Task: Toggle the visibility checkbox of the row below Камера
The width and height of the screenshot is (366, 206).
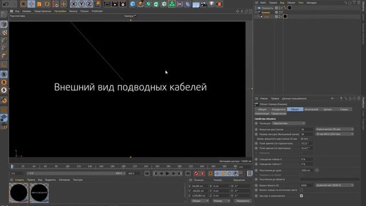Action: 276,17
